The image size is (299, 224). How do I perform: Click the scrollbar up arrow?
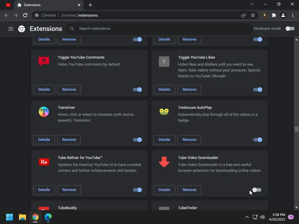tap(296, 40)
